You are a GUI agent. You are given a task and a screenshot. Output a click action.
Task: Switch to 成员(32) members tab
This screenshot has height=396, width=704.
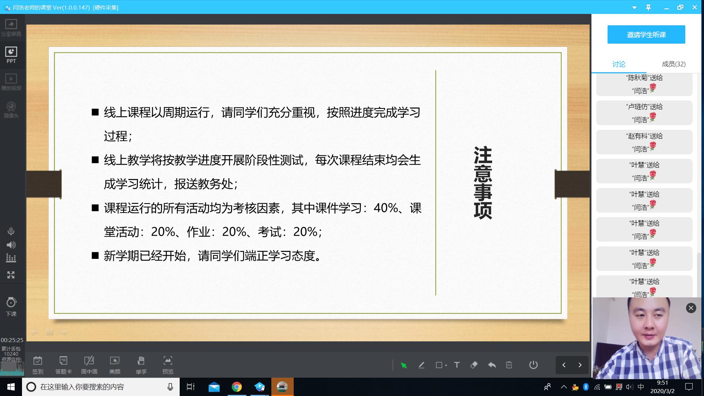(674, 64)
